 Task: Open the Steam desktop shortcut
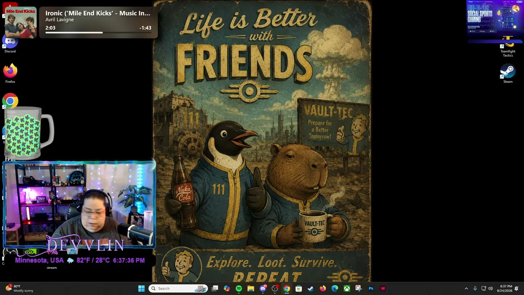tap(508, 73)
